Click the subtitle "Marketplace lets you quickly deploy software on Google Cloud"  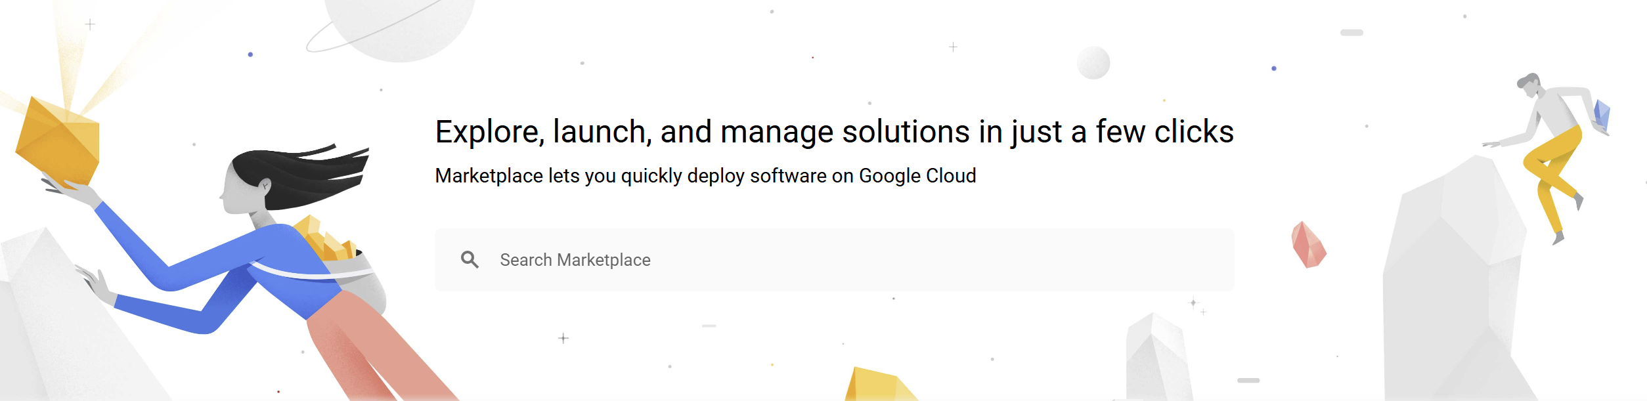point(705,176)
